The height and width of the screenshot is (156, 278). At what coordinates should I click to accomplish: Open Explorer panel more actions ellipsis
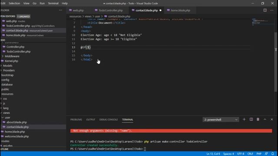[60, 10]
